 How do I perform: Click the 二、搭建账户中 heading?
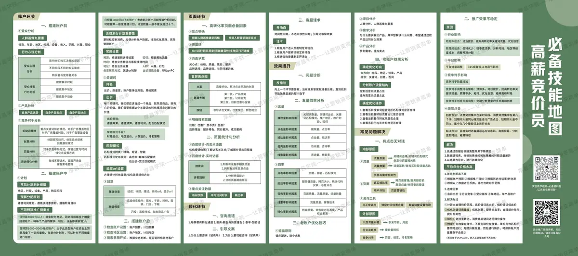pos(53,172)
